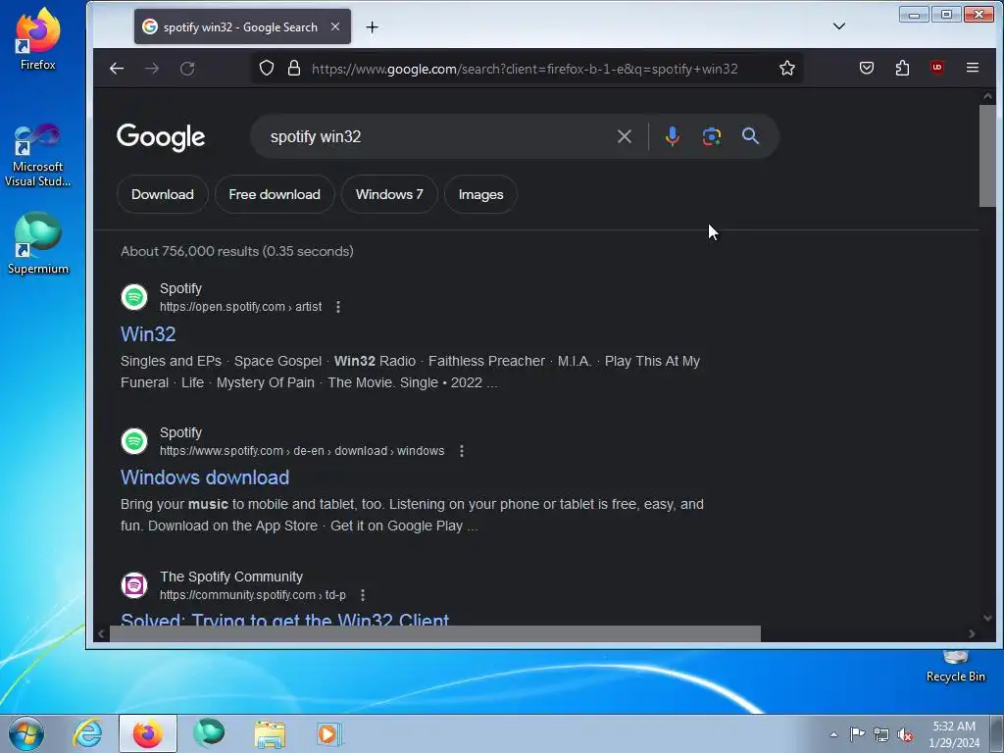Reload the current page
Image resolution: width=1004 pixels, height=753 pixels.
pos(187,69)
